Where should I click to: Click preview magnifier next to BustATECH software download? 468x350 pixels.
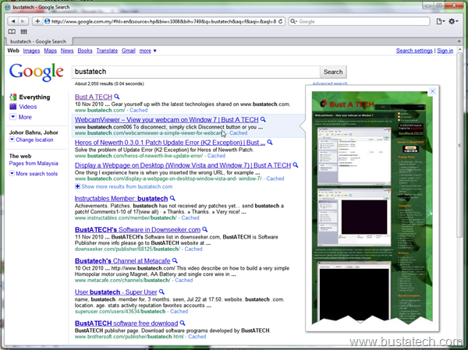(x=183, y=323)
